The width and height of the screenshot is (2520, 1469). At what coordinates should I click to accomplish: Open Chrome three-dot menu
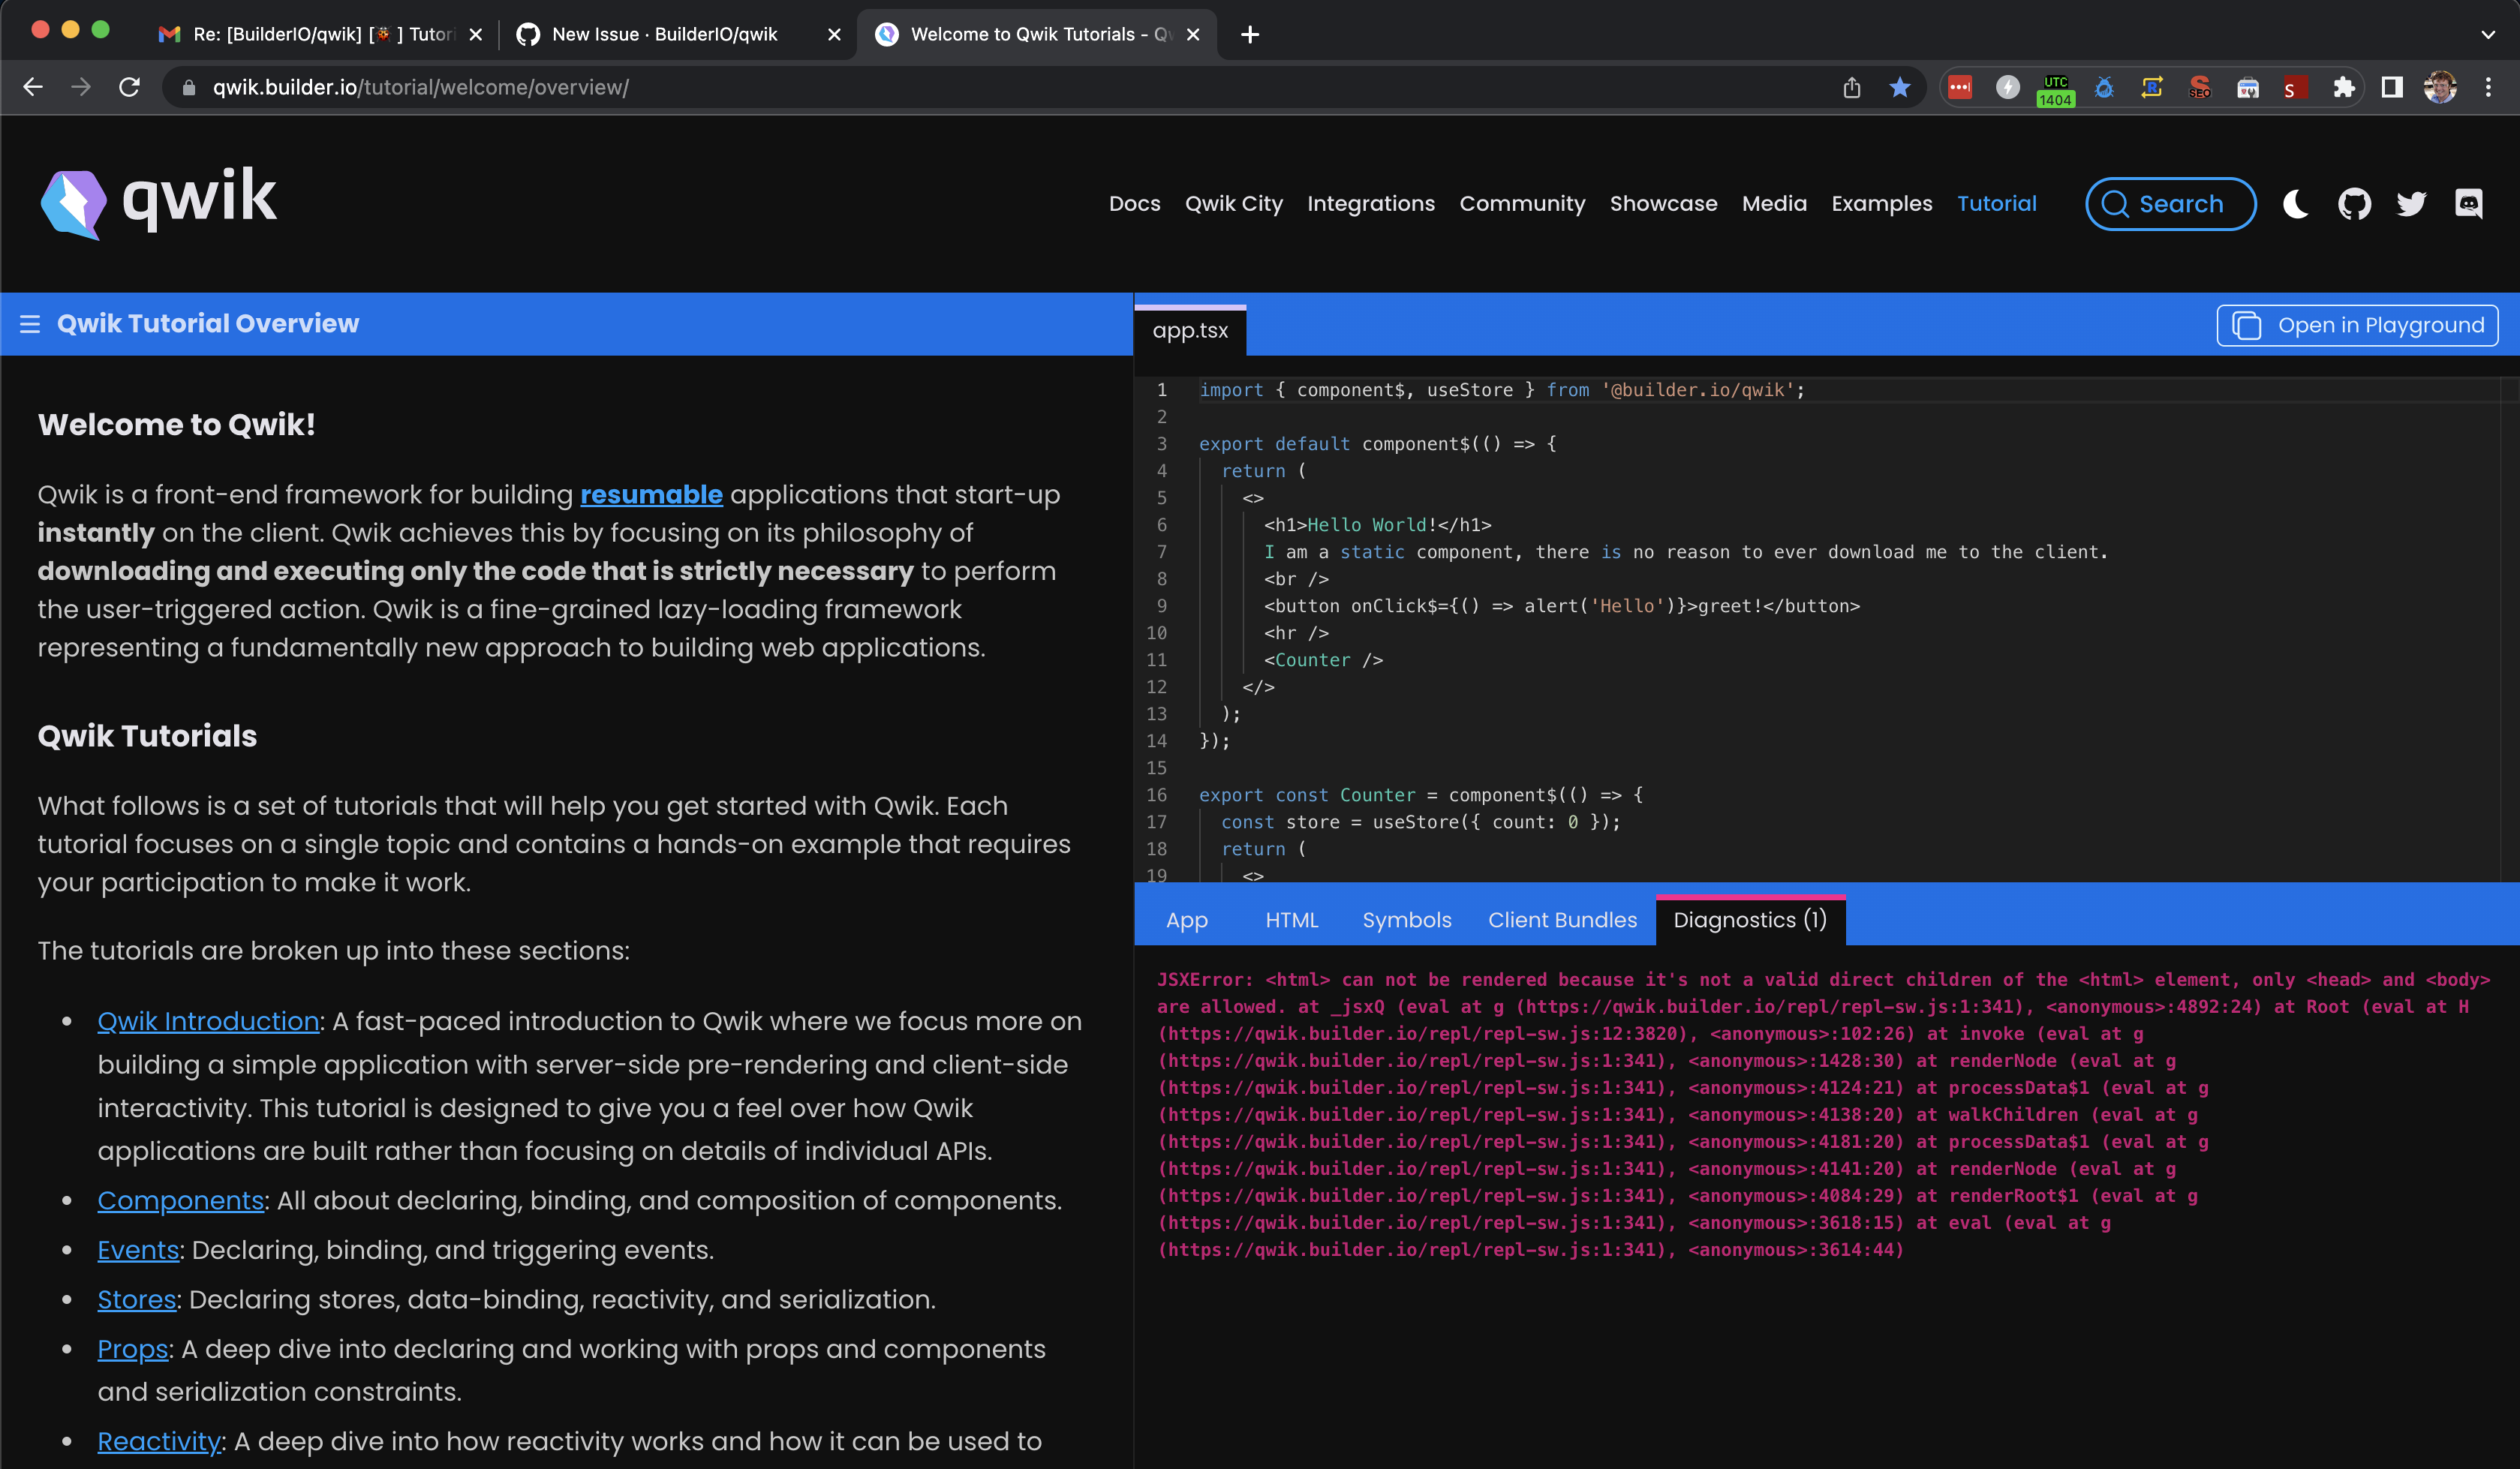pyautogui.click(x=2488, y=88)
